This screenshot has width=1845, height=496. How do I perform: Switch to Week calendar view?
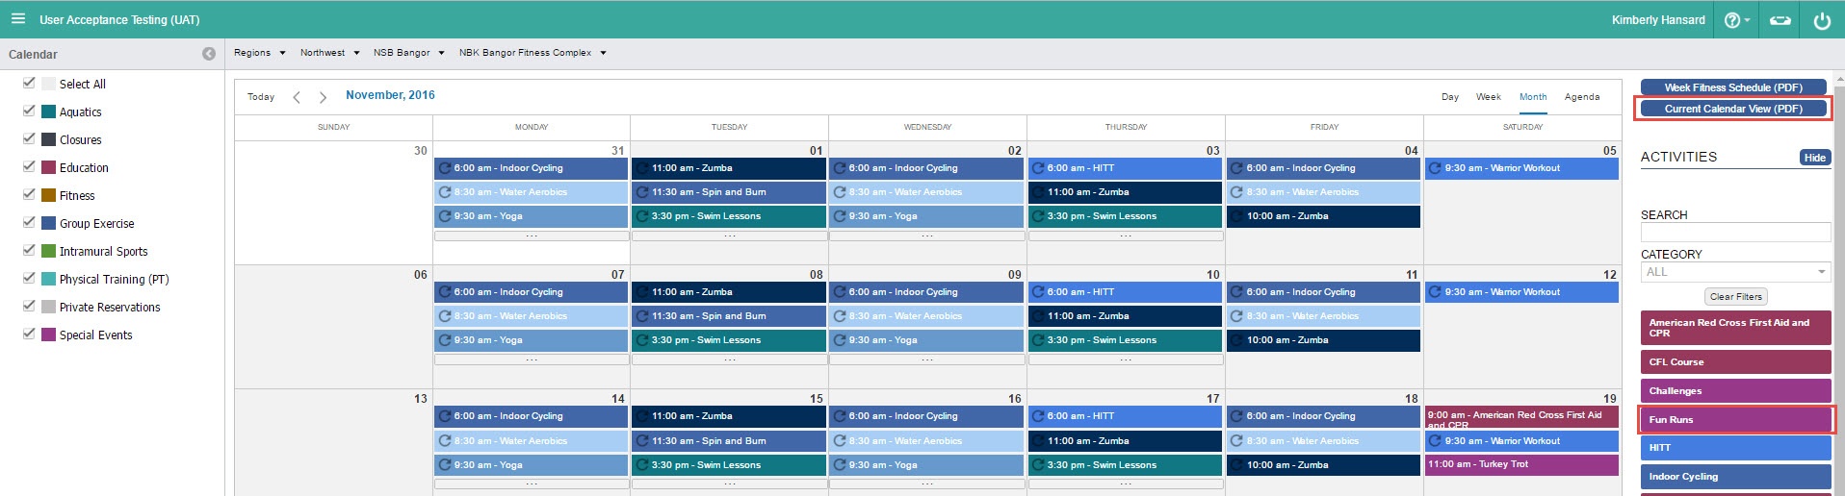click(1488, 97)
